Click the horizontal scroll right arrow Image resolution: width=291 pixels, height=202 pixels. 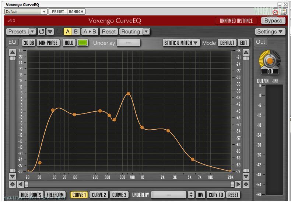(238, 184)
